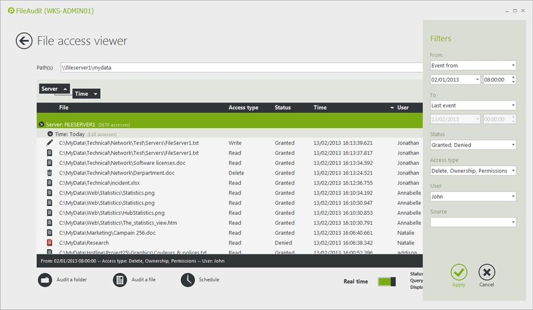Click the Delete access type cell
The image size is (533, 310).
point(236,173)
